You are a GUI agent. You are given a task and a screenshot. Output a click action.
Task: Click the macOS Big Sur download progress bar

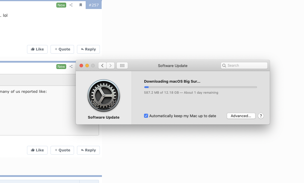coord(200,87)
